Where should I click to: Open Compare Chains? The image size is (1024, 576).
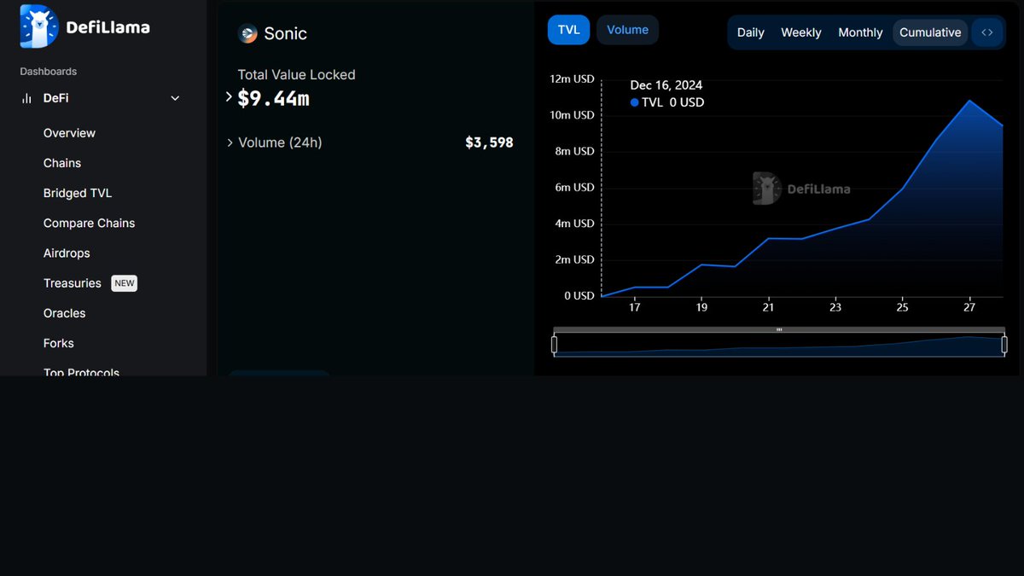[x=89, y=223]
